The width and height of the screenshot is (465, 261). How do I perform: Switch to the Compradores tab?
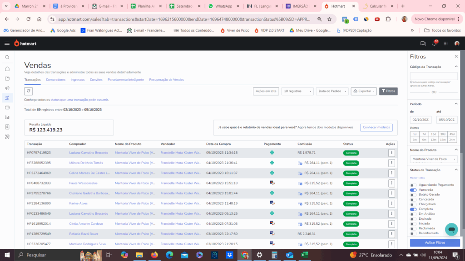55,80
